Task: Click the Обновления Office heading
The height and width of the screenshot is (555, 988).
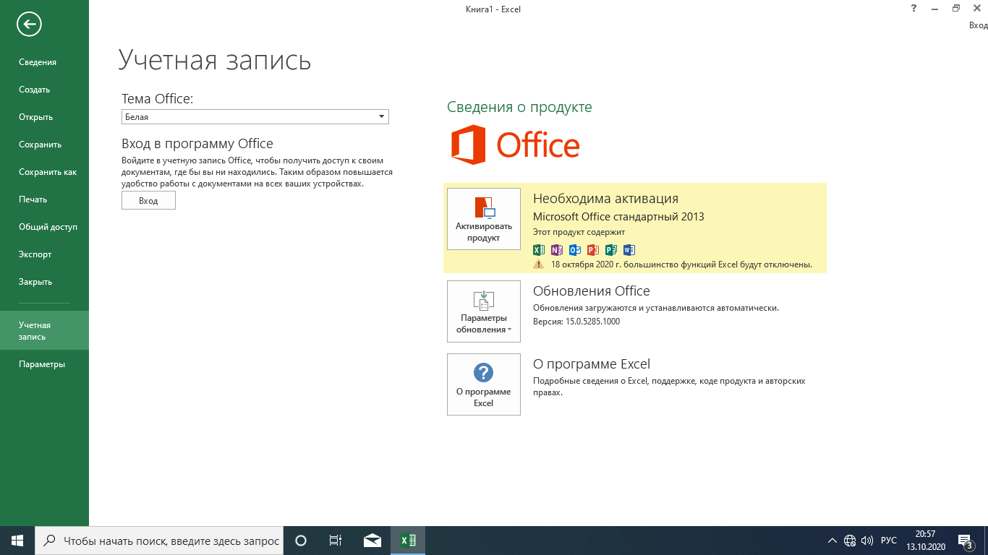Action: 592,291
